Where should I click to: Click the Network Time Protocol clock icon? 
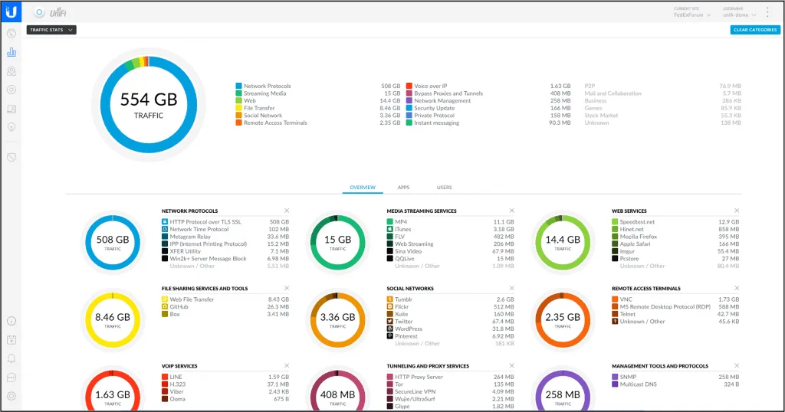click(x=165, y=229)
